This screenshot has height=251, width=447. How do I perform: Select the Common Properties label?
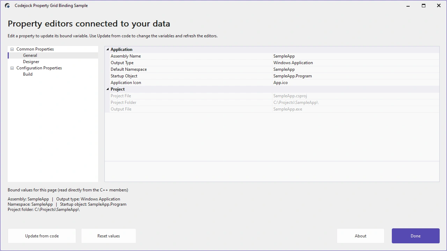pos(35,49)
